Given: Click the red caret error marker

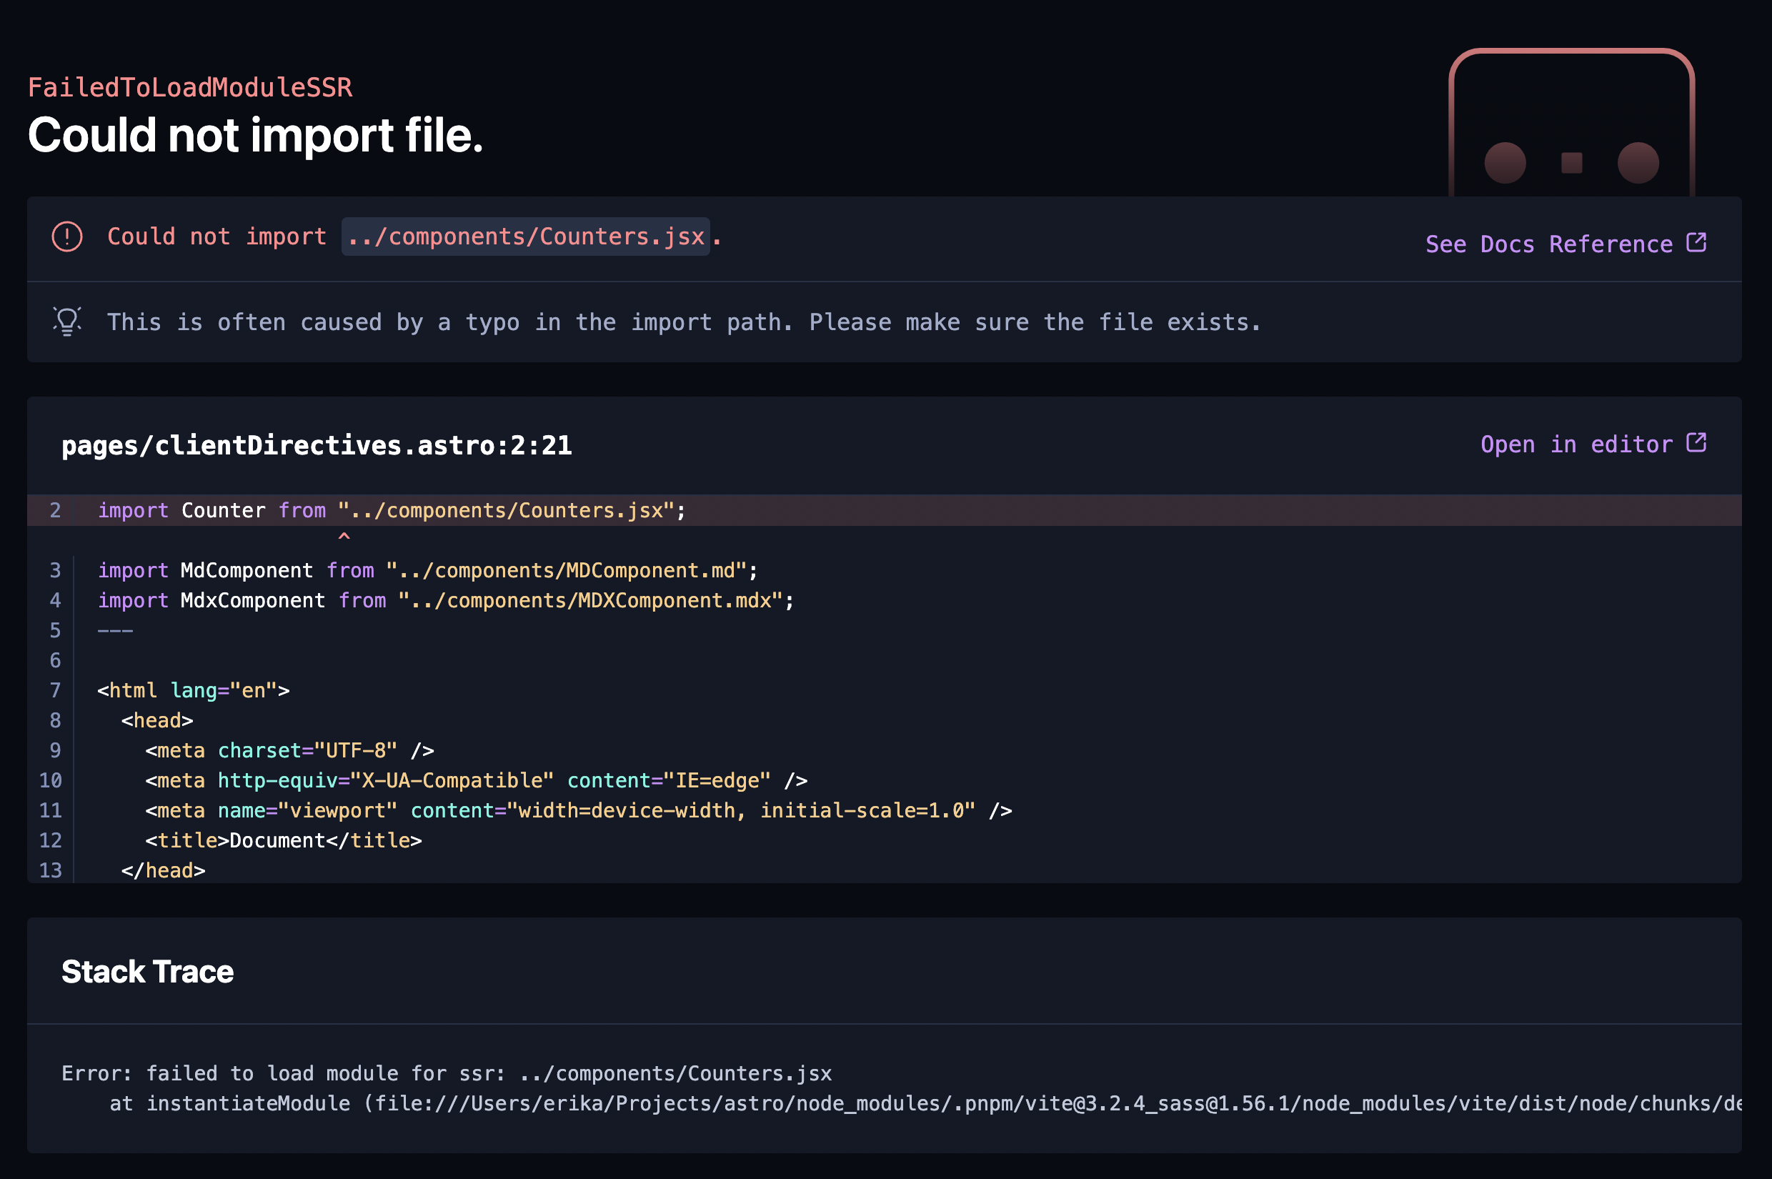Looking at the screenshot, I should coord(344,535).
